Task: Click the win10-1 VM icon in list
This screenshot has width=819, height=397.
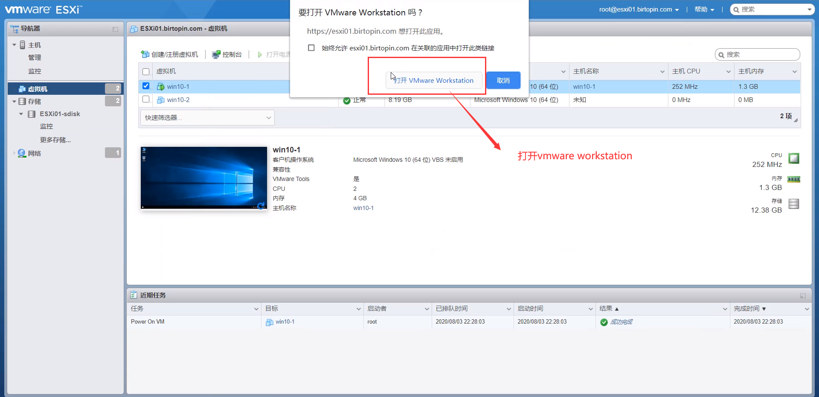Action: 161,87
